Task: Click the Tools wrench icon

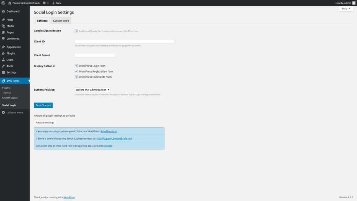Action: coord(3,66)
